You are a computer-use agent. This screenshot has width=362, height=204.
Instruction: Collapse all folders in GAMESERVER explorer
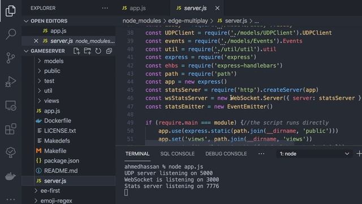tap(109, 51)
